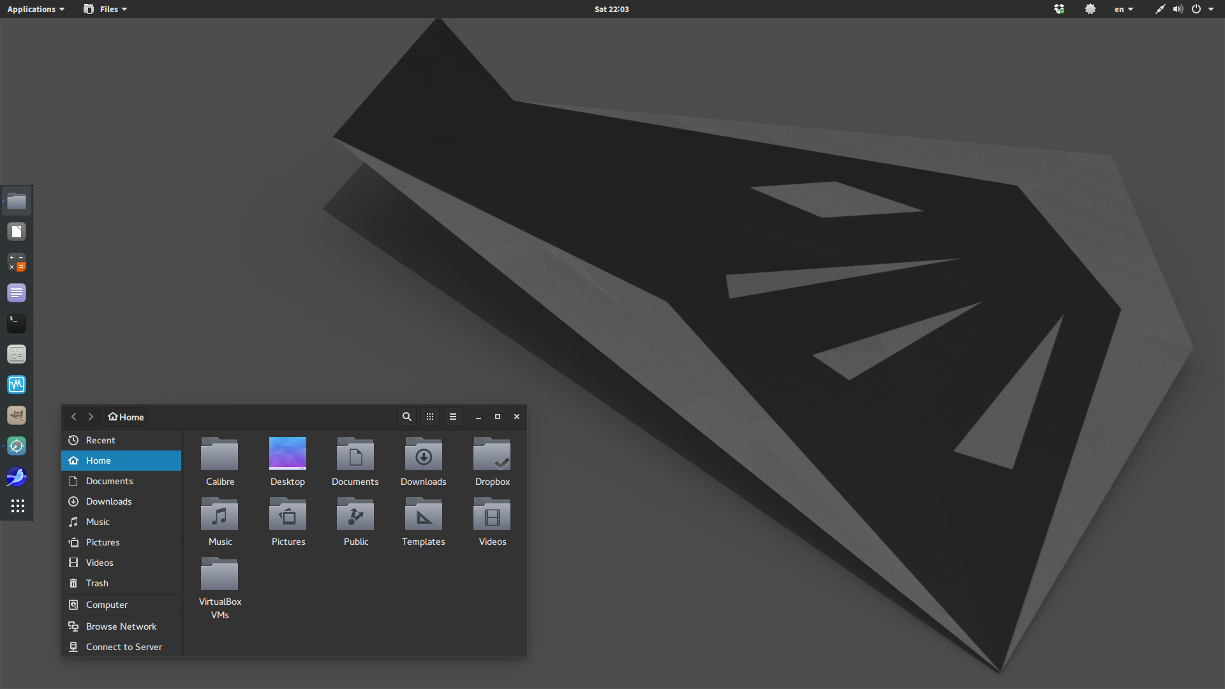This screenshot has height=689, width=1225.
Task: Select Downloads in the sidebar
Action: point(121,501)
